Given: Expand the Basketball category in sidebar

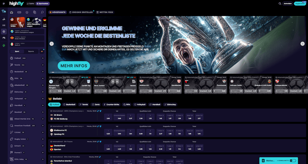Looking at the screenshot, I should point(43,72).
